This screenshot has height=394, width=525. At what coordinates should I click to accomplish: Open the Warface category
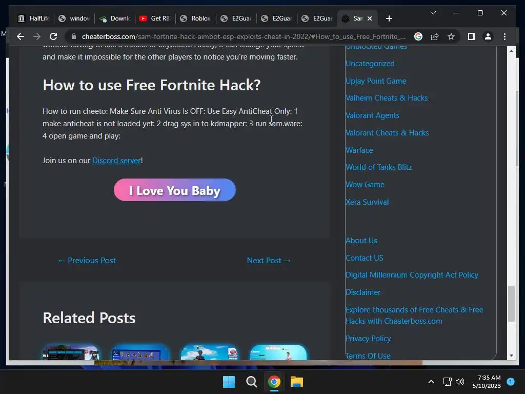[x=359, y=150]
